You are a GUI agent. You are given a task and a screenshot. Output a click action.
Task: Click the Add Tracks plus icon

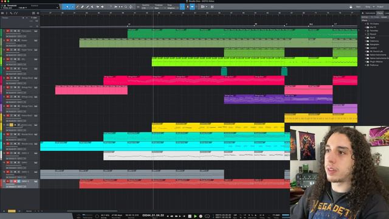click(38, 13)
